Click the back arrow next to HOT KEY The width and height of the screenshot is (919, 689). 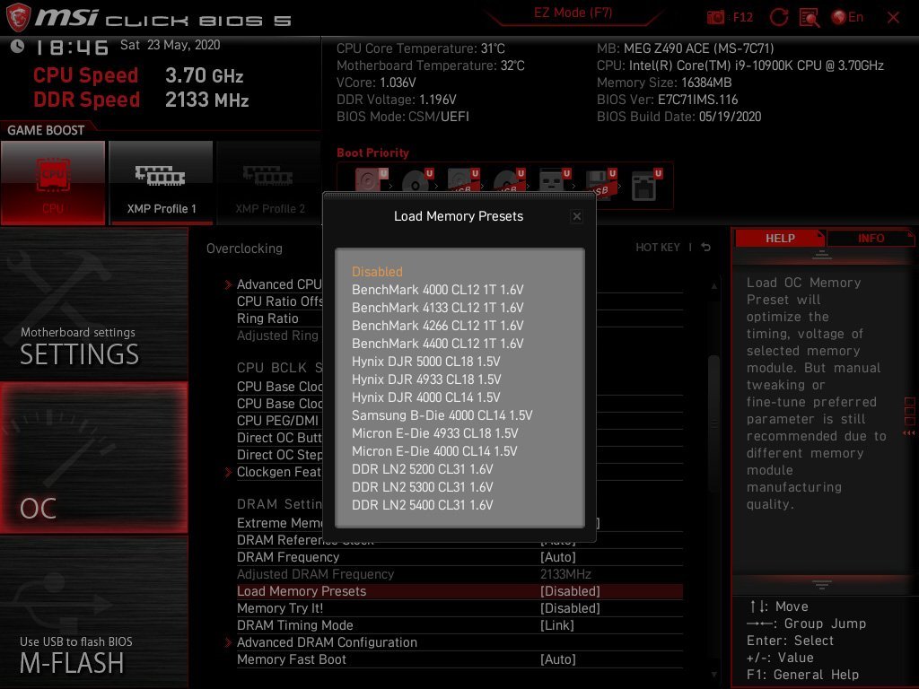tap(705, 248)
